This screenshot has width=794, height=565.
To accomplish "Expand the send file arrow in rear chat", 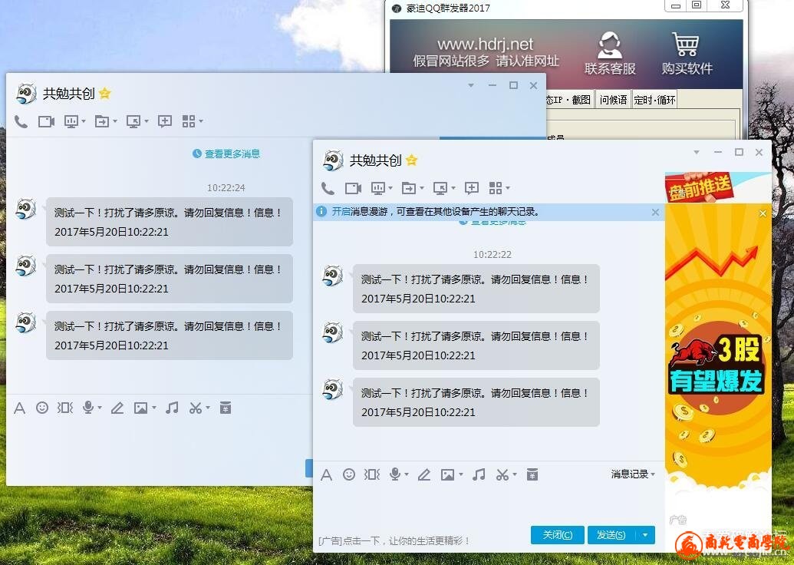I will pyautogui.click(x=115, y=121).
